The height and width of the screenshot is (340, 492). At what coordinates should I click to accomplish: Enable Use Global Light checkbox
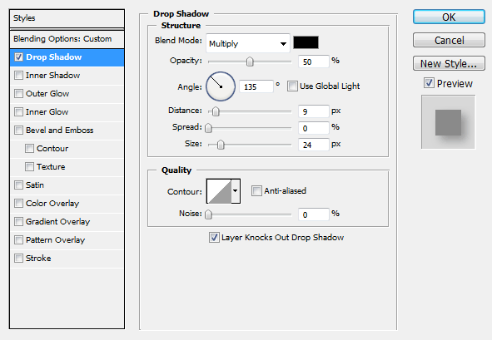[x=292, y=86]
